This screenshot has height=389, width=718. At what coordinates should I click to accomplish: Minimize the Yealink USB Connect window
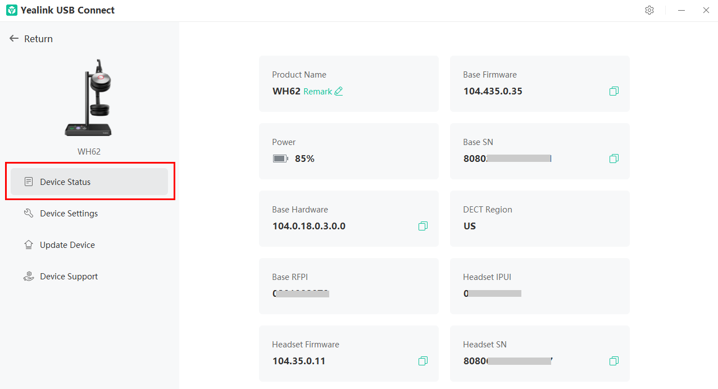click(x=681, y=10)
